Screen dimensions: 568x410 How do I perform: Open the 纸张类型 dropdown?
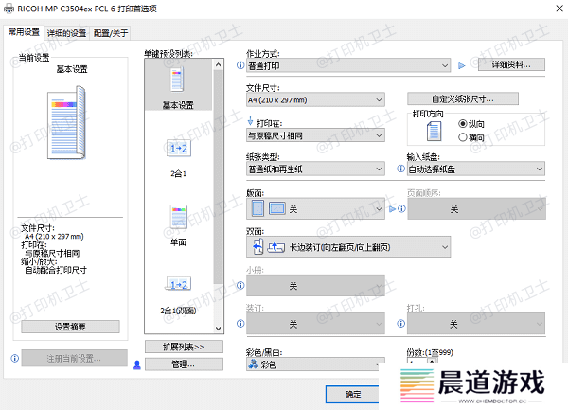point(315,169)
